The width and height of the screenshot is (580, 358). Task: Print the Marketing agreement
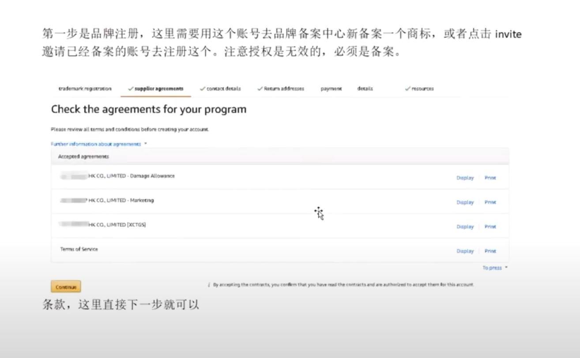(490, 202)
